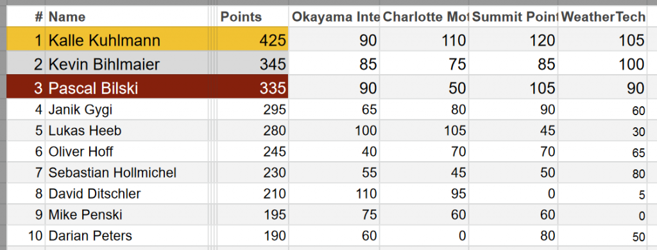Screen dimensions: 657x250
Task: Click Darian Peters' 190 points cell
Action: point(253,235)
